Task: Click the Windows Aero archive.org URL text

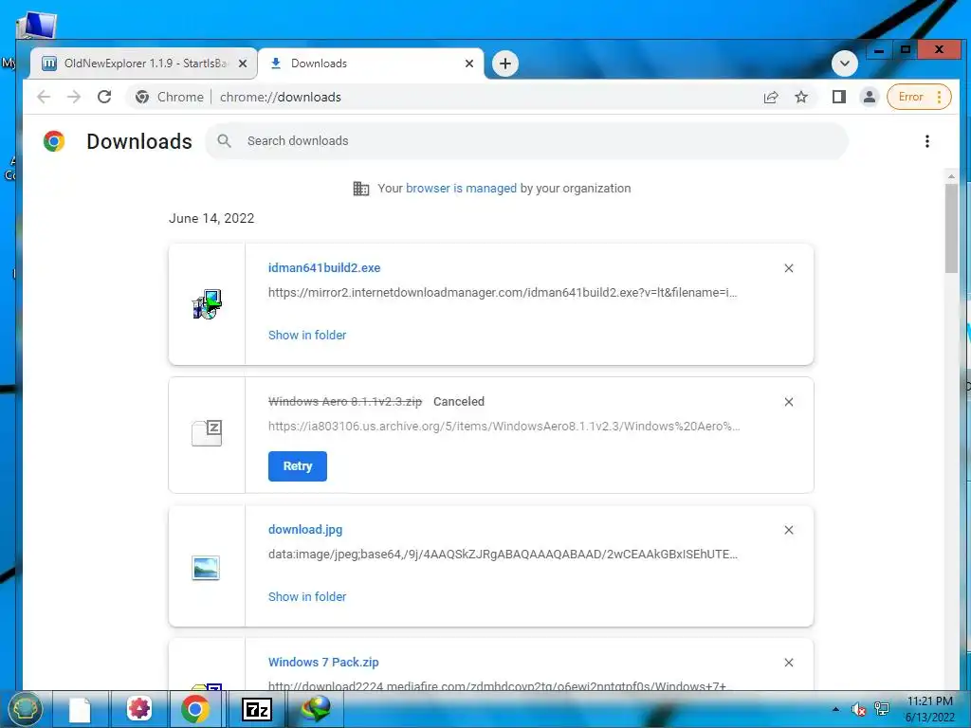Action: (x=504, y=427)
